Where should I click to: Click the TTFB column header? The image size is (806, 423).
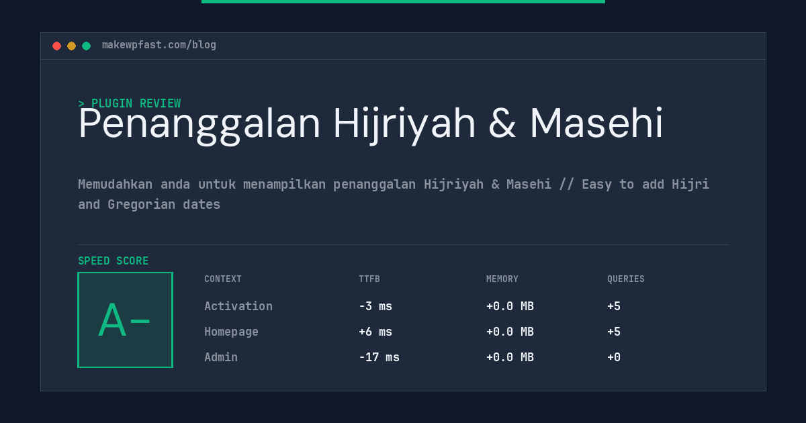pos(369,279)
